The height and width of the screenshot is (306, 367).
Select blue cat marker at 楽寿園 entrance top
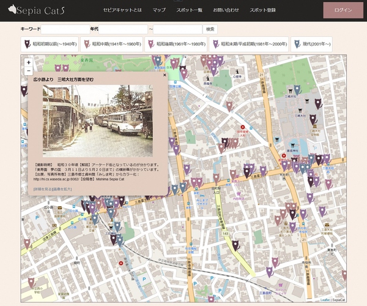[158, 61]
